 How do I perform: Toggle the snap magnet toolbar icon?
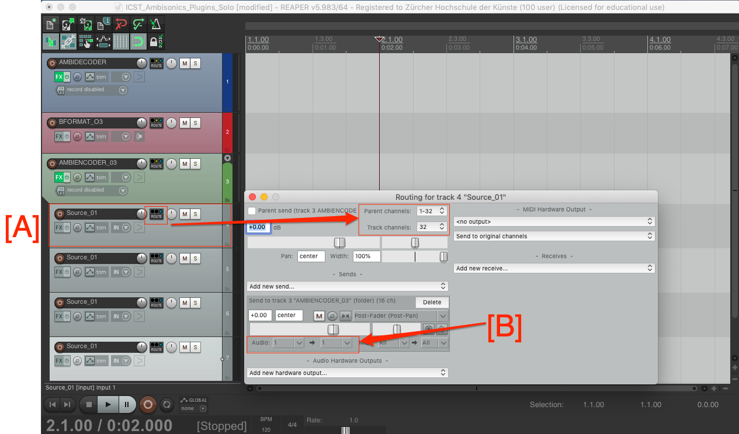click(138, 42)
